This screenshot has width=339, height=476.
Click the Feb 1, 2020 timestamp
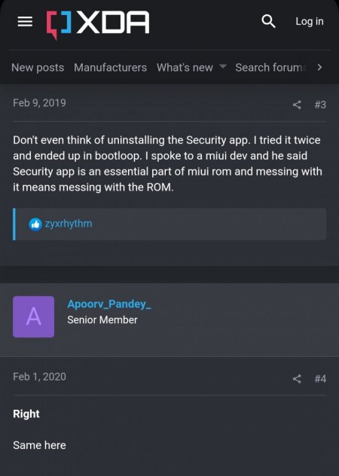pyautogui.click(x=39, y=377)
